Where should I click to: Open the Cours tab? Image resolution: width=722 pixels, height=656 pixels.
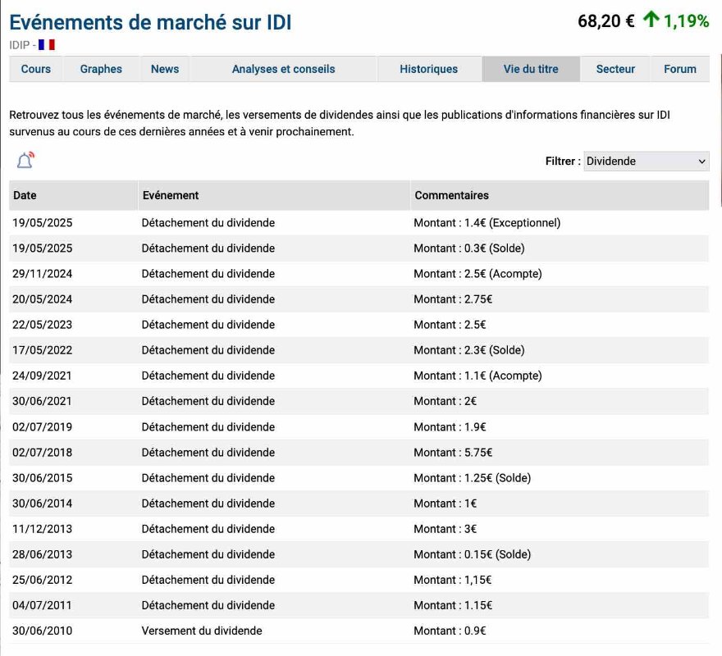click(x=36, y=69)
